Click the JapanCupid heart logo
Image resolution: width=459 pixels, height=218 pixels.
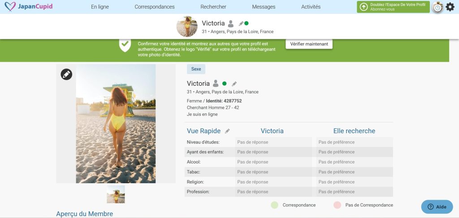[x=9, y=7]
